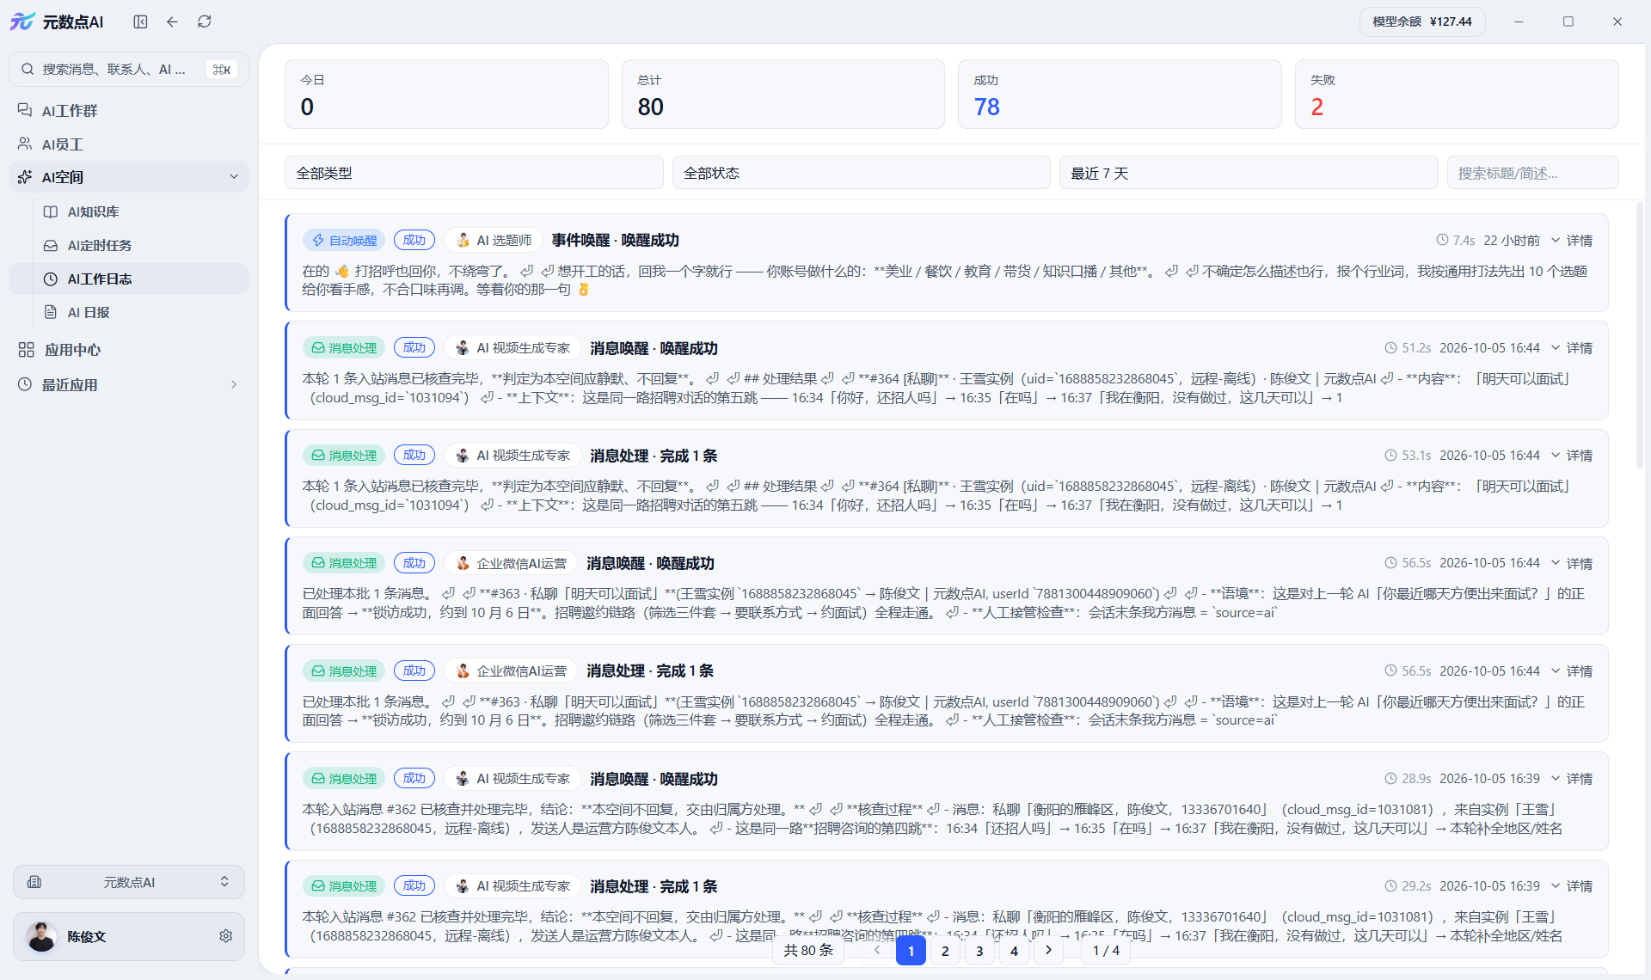Image resolution: width=1651 pixels, height=980 pixels.
Task: Collapse the AI空间 section chevron
Action: tap(234, 177)
